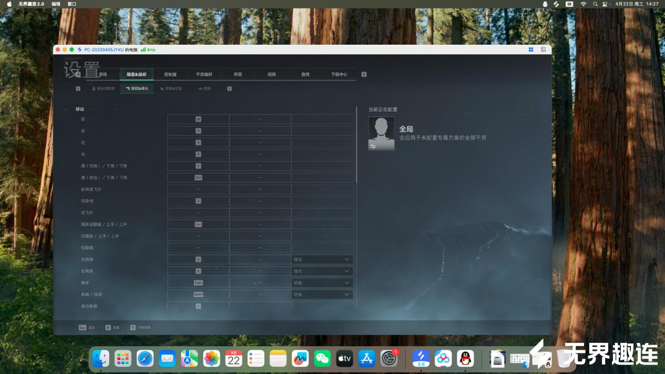This screenshot has height=374, width=665.
Task: Click the swap arrows icon on the operator portrait
Action: 373,146
